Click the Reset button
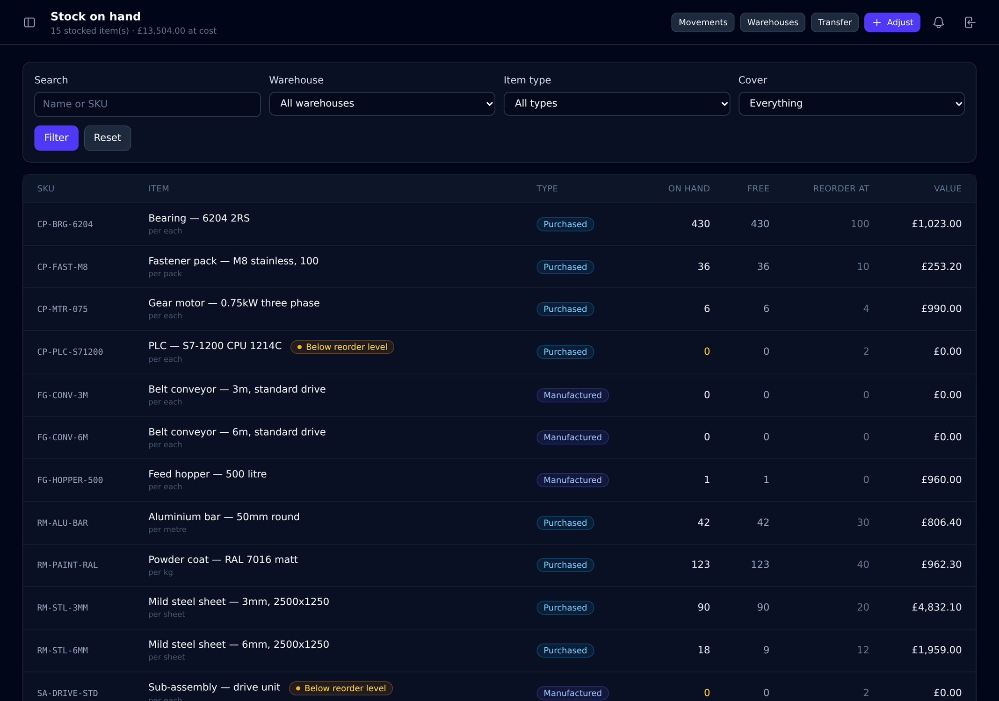The image size is (999, 701). click(108, 138)
